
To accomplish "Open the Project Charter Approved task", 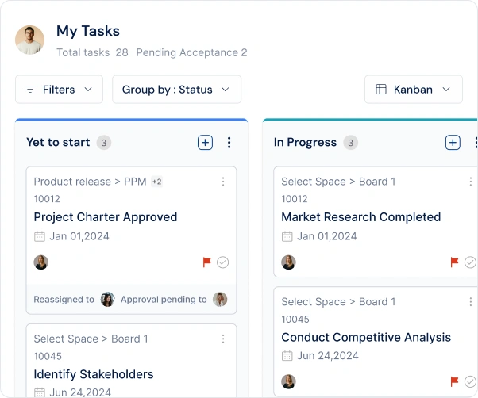I will (x=106, y=217).
